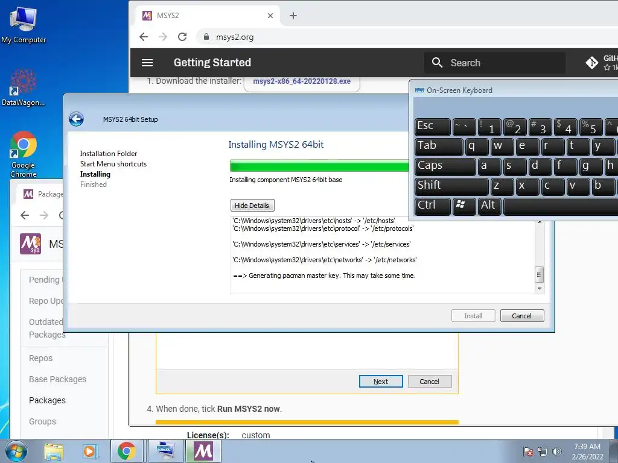Click the greyed Install button
Screen dimensions: 618x463
tap(473, 316)
